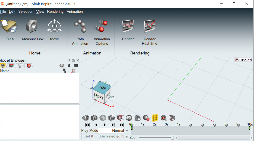The image size is (254, 141).
Task: Click the home view icon
Action: tap(103, 118)
